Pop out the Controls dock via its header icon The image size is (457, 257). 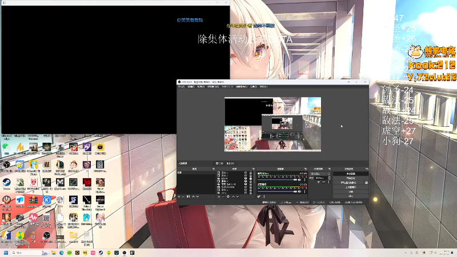pyautogui.click(x=367, y=169)
